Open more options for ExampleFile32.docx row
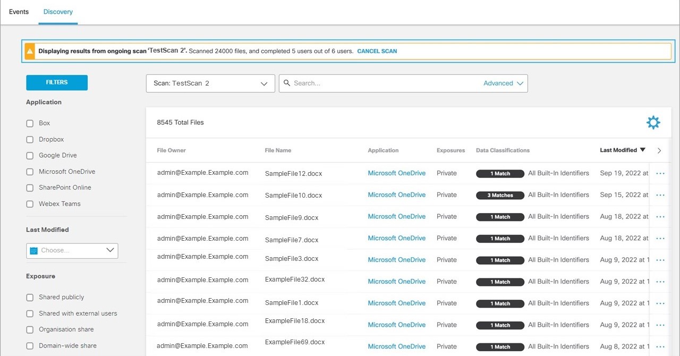 [x=660, y=282]
